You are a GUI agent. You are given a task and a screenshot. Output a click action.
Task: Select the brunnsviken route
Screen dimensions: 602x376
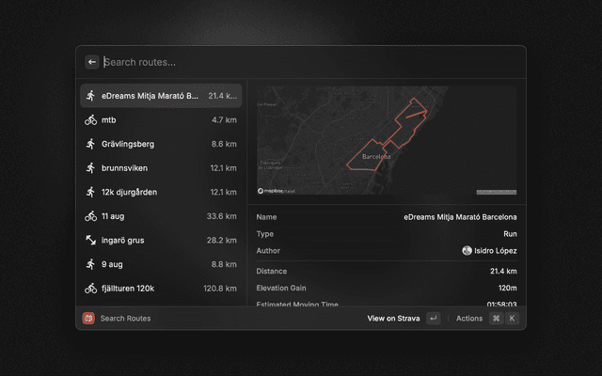[x=160, y=168]
